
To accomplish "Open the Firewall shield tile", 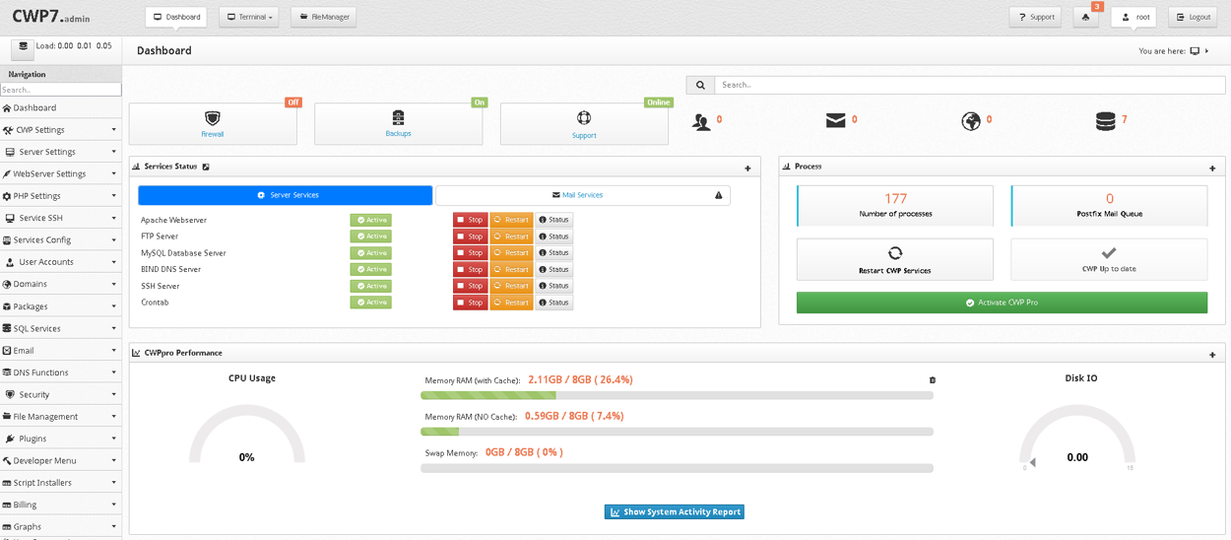I will tap(213, 124).
